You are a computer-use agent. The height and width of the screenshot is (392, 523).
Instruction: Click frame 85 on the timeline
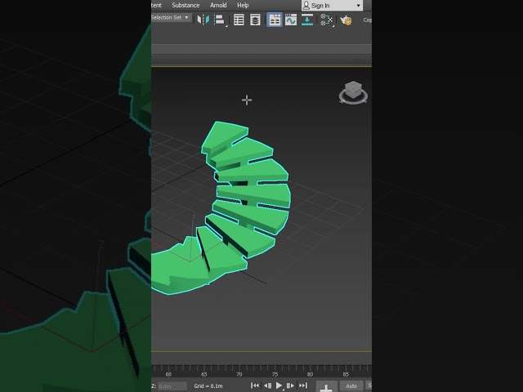346,374
